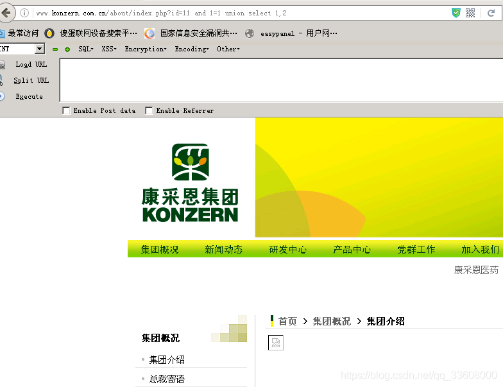Open 集团概况 navigation tab
The image size is (503, 387).
click(160, 249)
